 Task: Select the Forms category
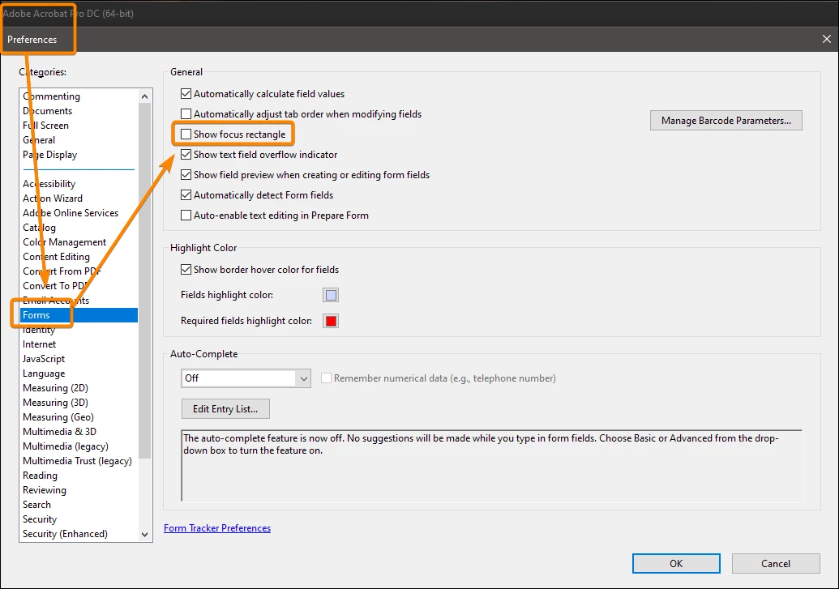click(x=79, y=315)
